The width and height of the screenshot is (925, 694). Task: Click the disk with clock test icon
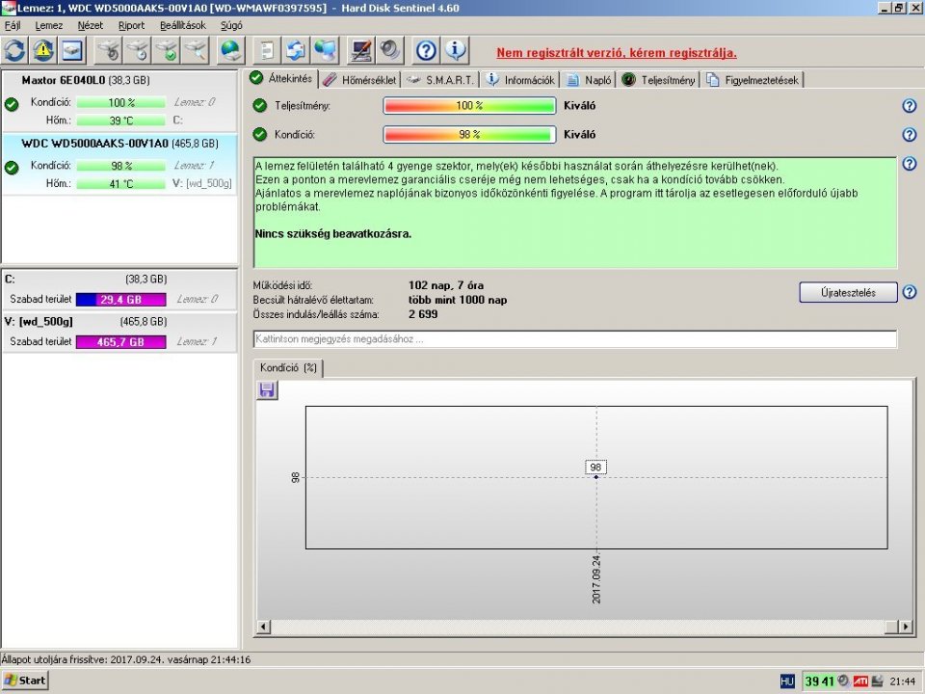(138, 51)
